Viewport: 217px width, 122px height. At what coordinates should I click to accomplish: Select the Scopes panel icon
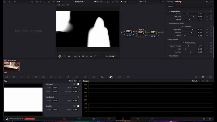203,77
